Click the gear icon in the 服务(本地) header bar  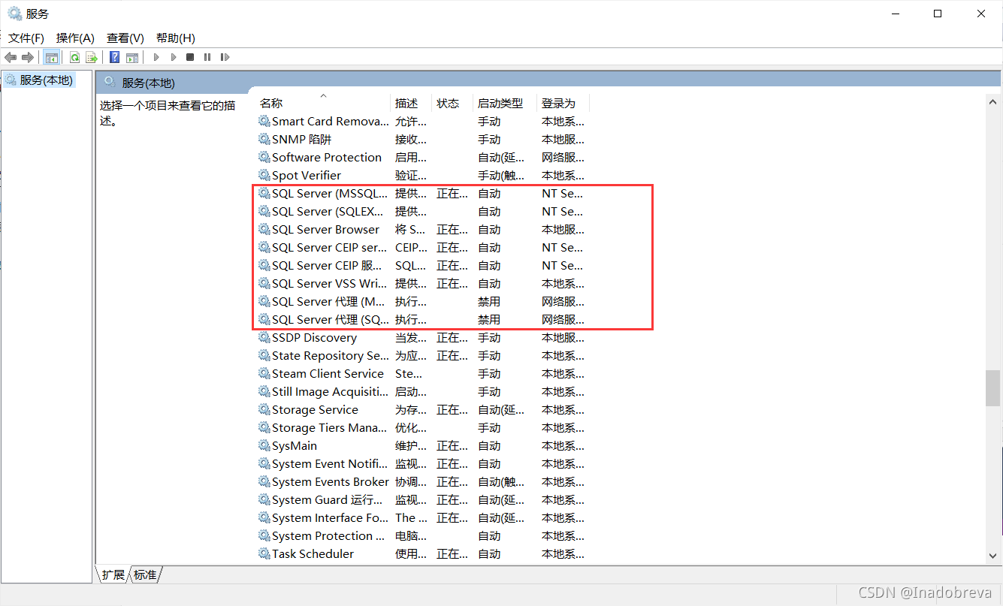[110, 82]
